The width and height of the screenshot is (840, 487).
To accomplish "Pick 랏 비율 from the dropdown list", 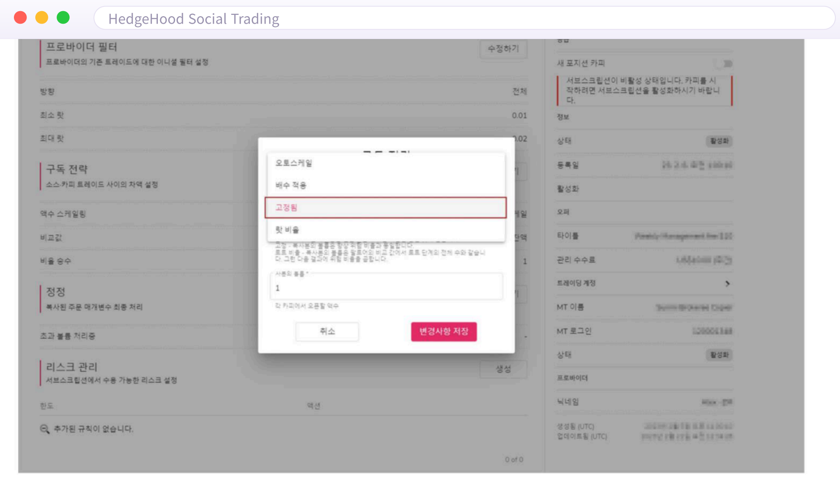I will coord(385,230).
